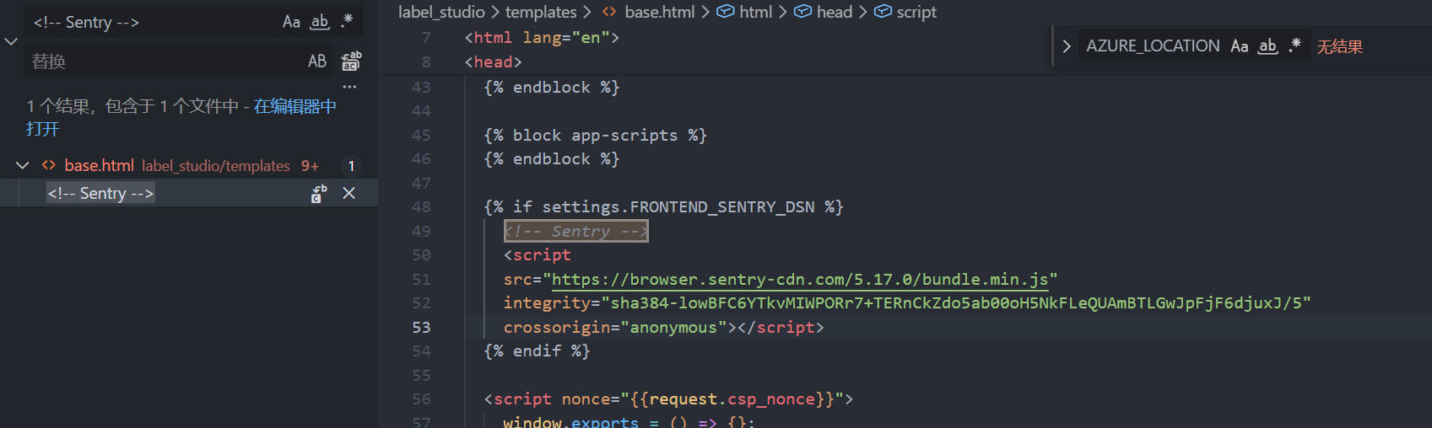The width and height of the screenshot is (1432, 428).
Task: Toggle regex in editor find widget
Action: click(1295, 46)
